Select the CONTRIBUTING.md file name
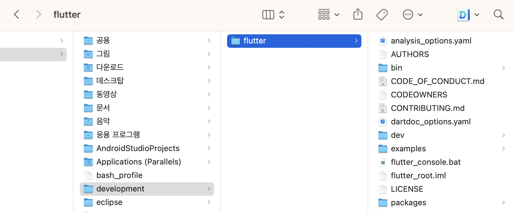 [428, 108]
